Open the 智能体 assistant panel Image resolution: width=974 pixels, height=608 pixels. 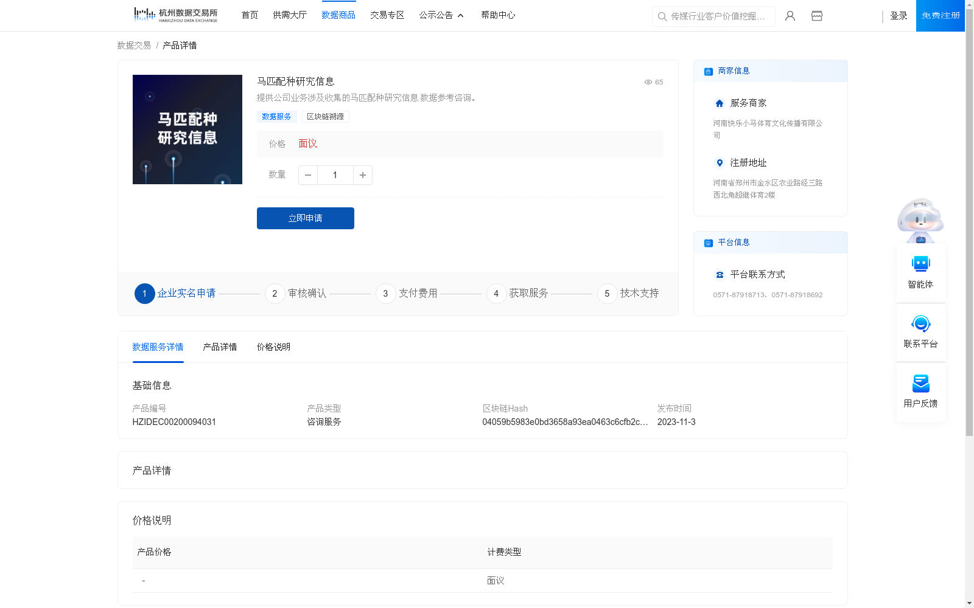coord(920,273)
